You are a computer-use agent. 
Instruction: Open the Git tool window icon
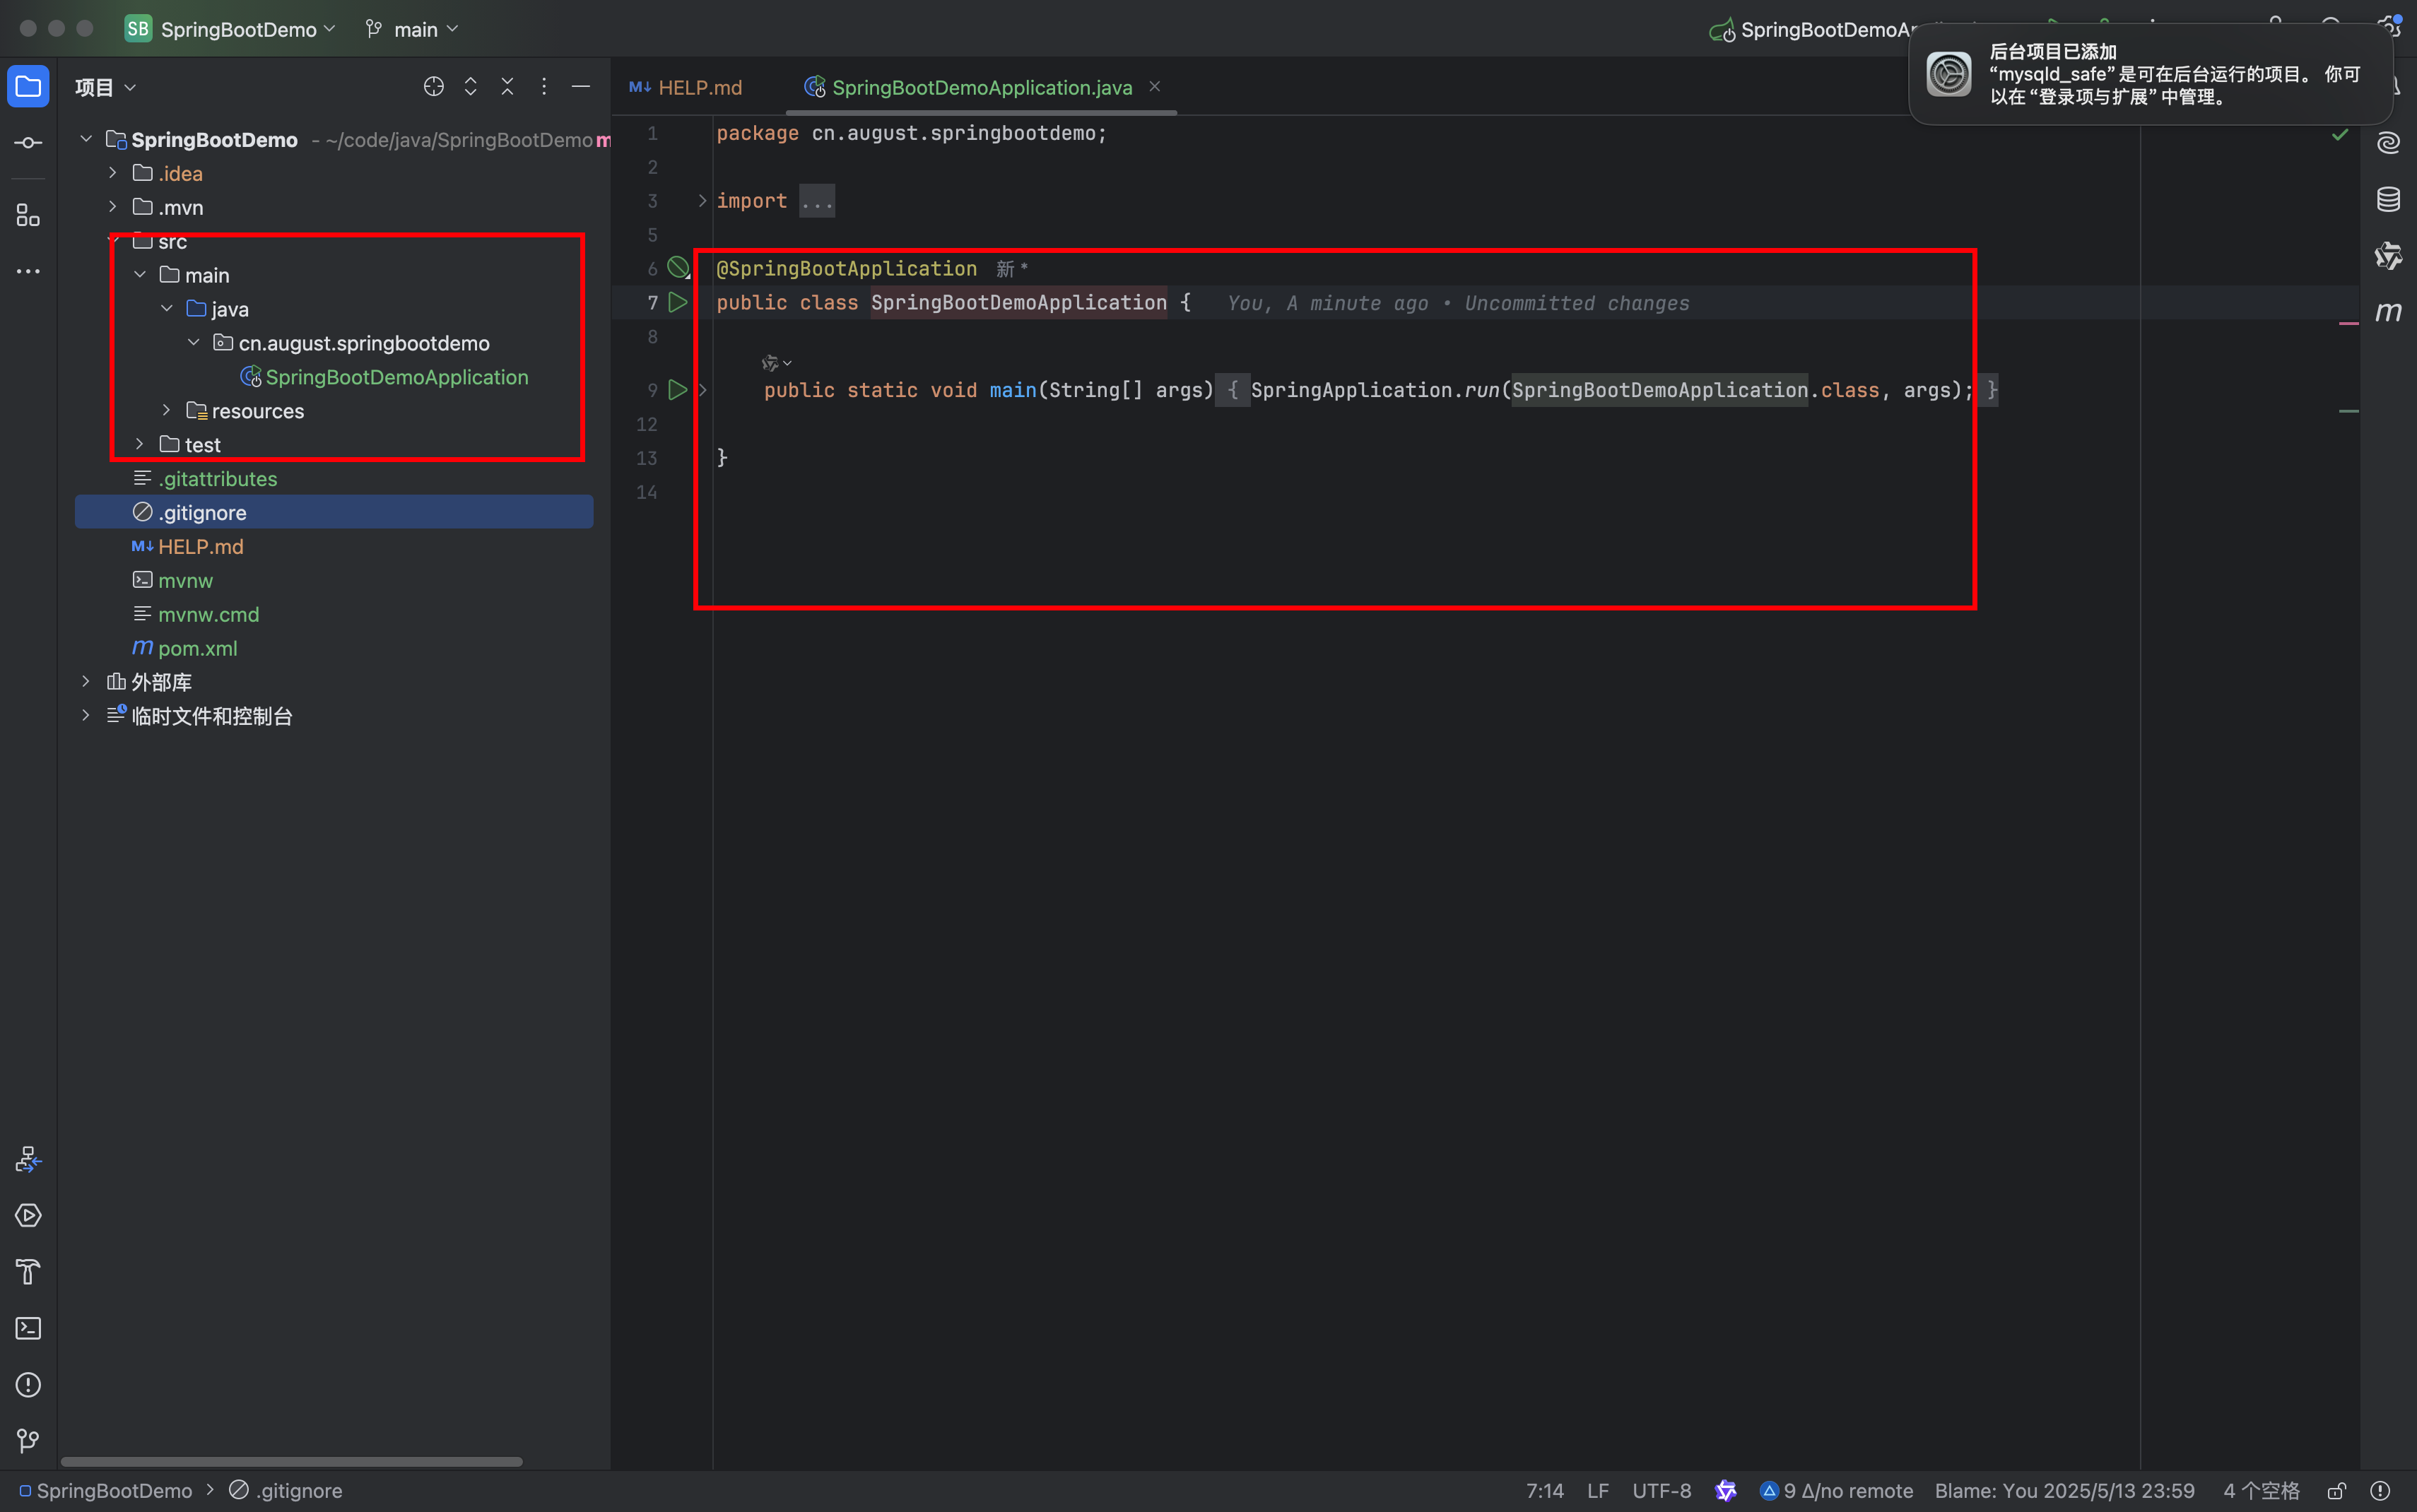(28, 1440)
